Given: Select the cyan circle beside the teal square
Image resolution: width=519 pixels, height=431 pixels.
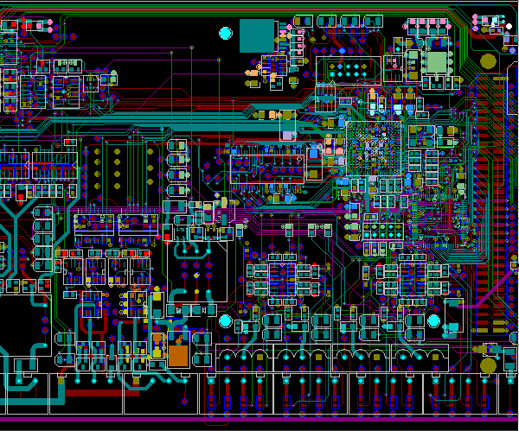Looking at the screenshot, I should tap(226, 34).
